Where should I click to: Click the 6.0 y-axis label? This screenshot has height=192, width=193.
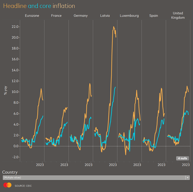[x=16, y=114]
